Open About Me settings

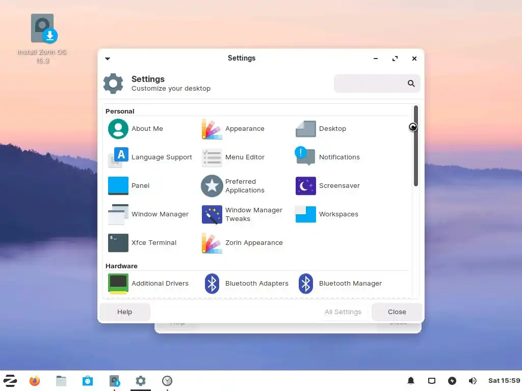click(136, 129)
